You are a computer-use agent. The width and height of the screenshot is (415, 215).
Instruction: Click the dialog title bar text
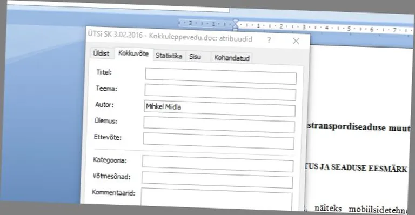tap(170, 37)
